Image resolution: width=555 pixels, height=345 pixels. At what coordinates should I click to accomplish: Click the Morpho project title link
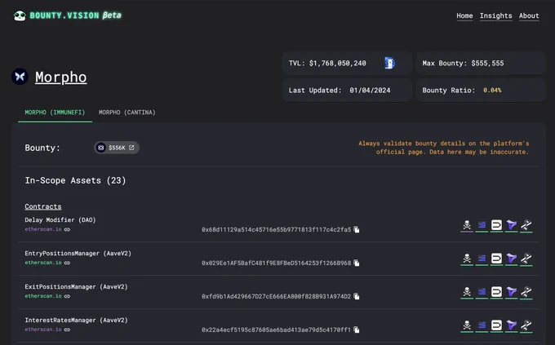(61, 77)
